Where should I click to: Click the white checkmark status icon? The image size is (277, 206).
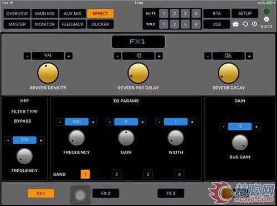point(266,19)
